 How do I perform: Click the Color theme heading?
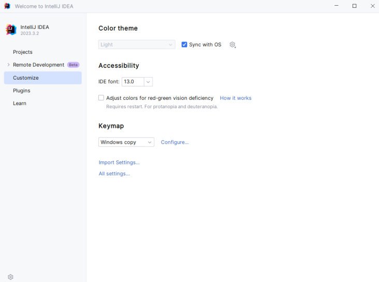[118, 28]
